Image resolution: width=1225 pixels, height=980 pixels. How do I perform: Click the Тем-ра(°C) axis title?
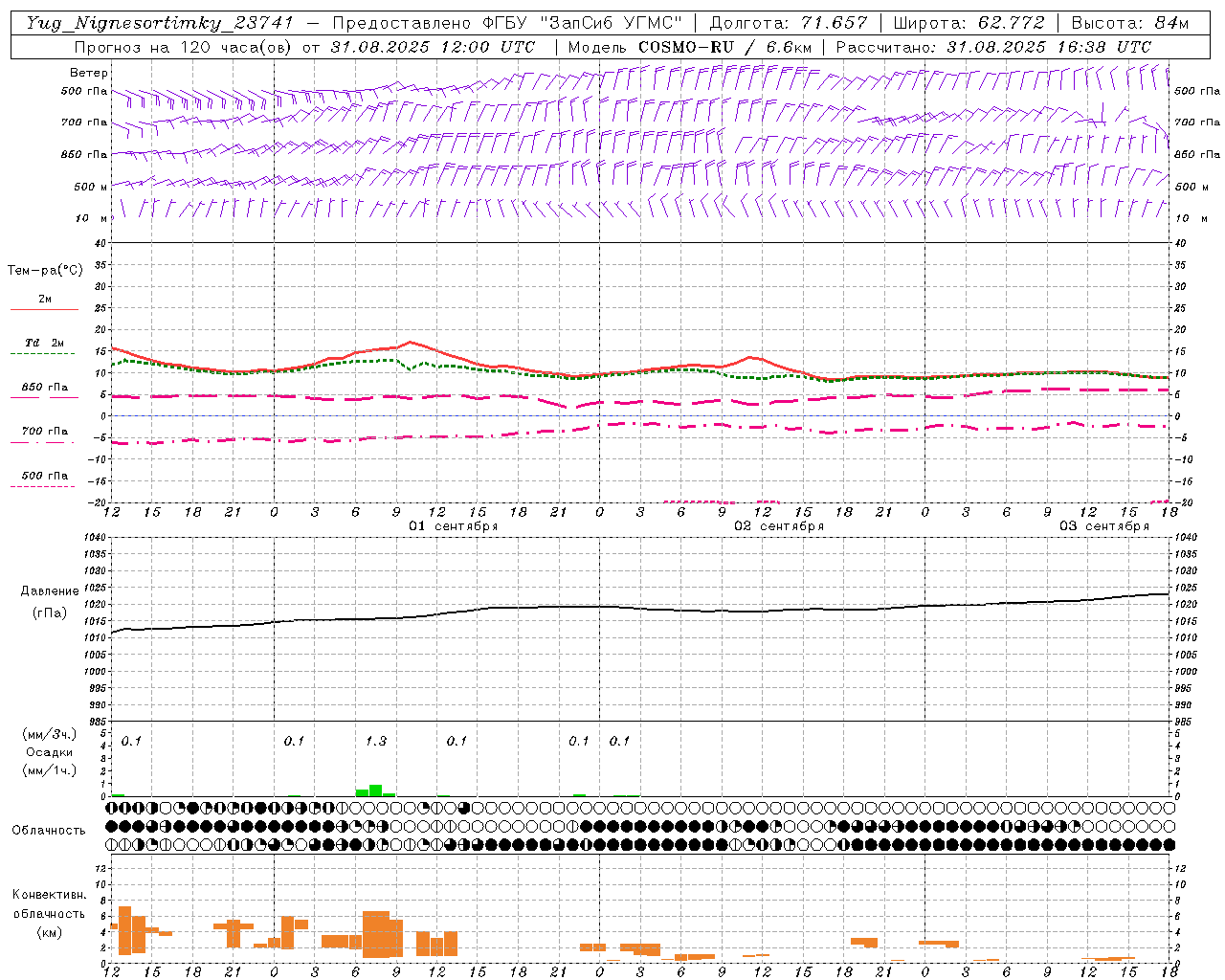pos(45,271)
